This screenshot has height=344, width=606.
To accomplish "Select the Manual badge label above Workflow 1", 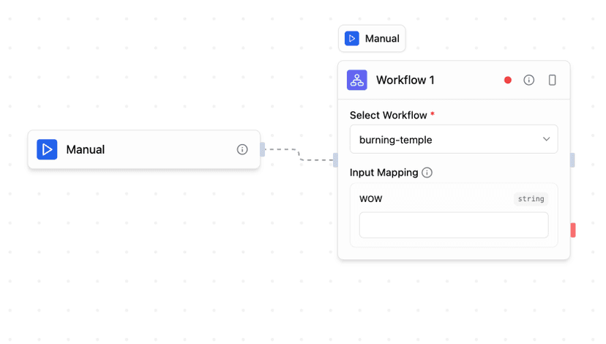I will (382, 39).
